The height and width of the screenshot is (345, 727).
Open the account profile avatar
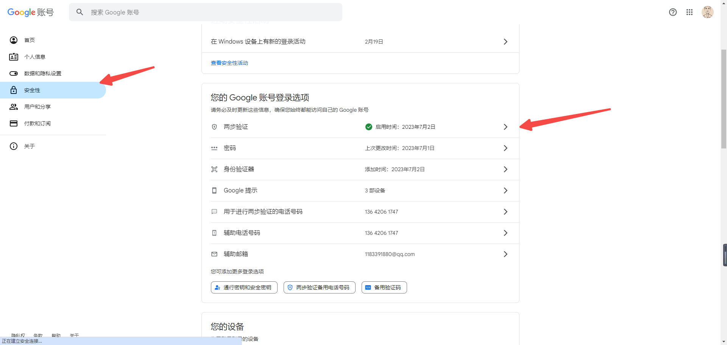[708, 12]
